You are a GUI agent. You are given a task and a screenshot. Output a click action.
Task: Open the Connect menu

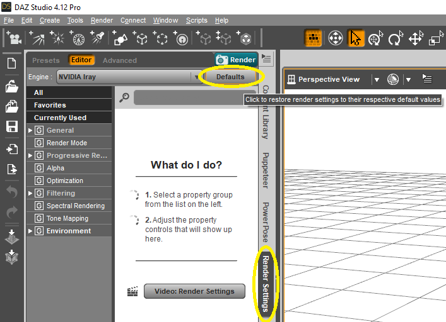click(x=133, y=20)
